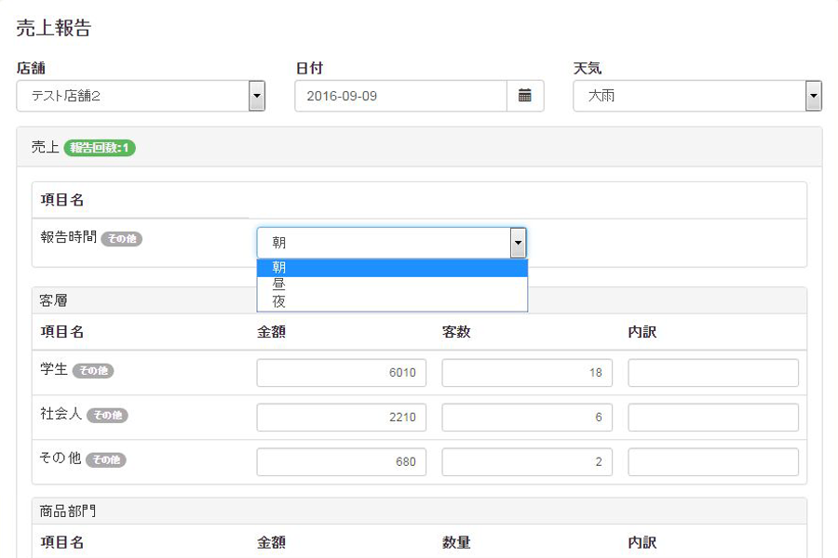Screen dimensions: 838x558
Task: Click the その他 customer count field
Action: click(527, 462)
